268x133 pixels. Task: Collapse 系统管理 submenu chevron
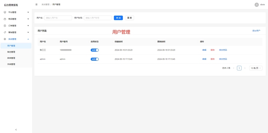pyautogui.click(x=28, y=39)
